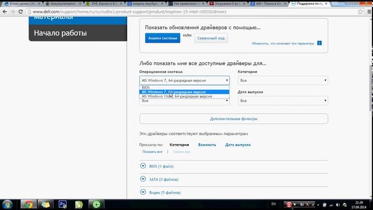The width and height of the screenshot is (373, 210).
Task: Click the 'Скрыть все' link
Action: click(181, 152)
